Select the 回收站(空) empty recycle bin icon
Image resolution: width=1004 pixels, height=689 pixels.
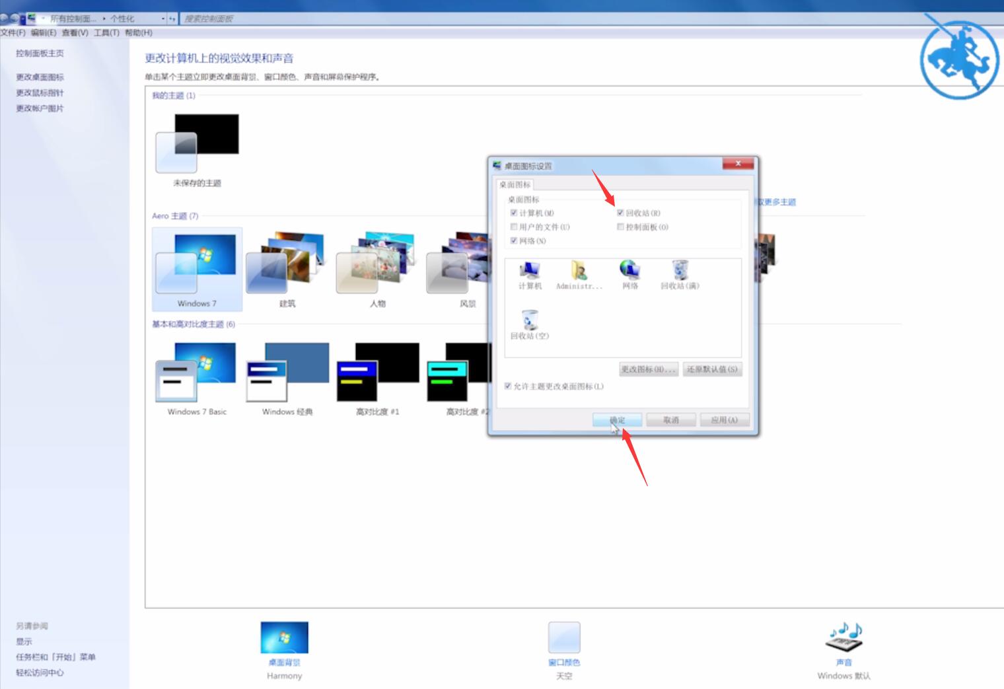[530, 325]
